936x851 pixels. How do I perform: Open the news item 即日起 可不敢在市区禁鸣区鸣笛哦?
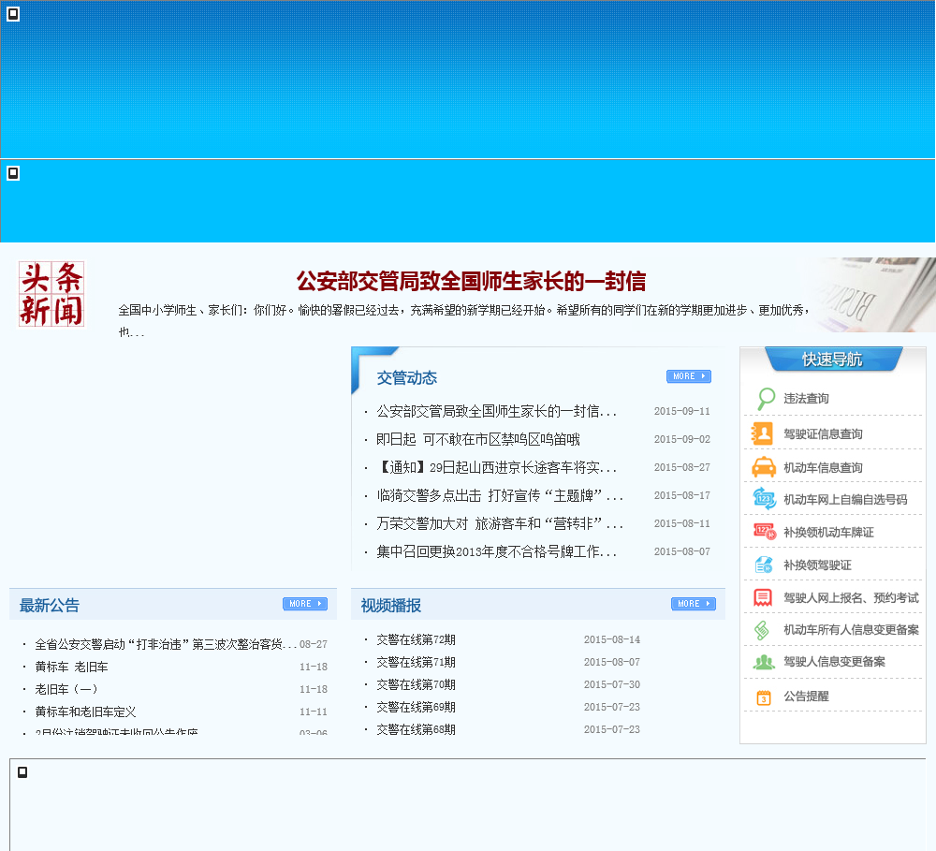(x=477, y=439)
